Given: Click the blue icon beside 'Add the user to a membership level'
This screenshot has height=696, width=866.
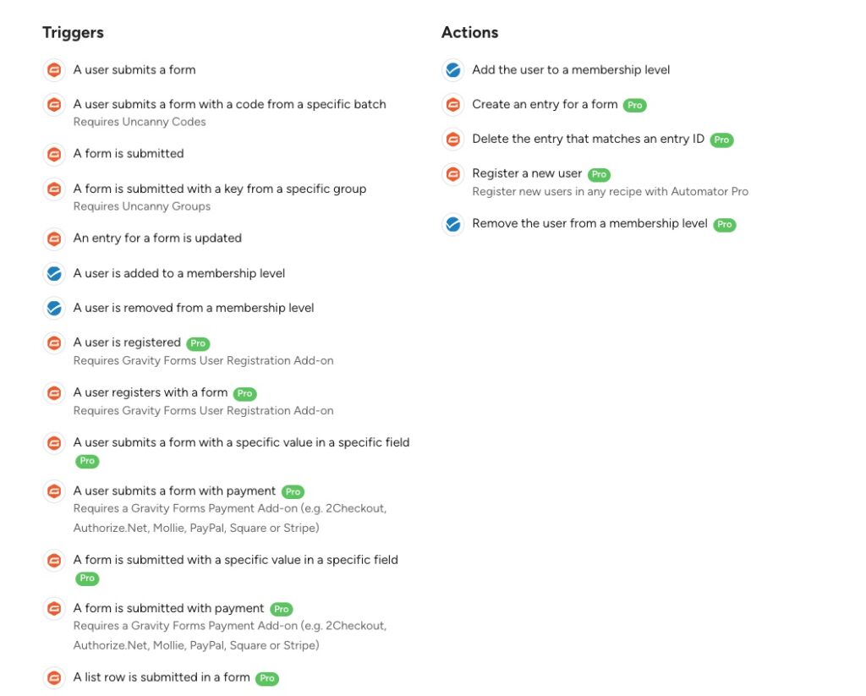Looking at the screenshot, I should 453,70.
